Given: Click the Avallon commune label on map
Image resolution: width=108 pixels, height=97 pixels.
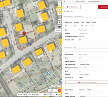Looking at the screenshot, I should [58, 31].
